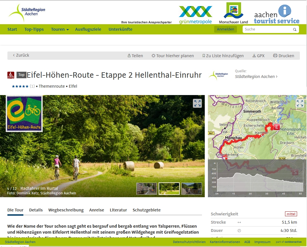
Task: Open the Monschauer Land partner logo
Action: click(234, 13)
